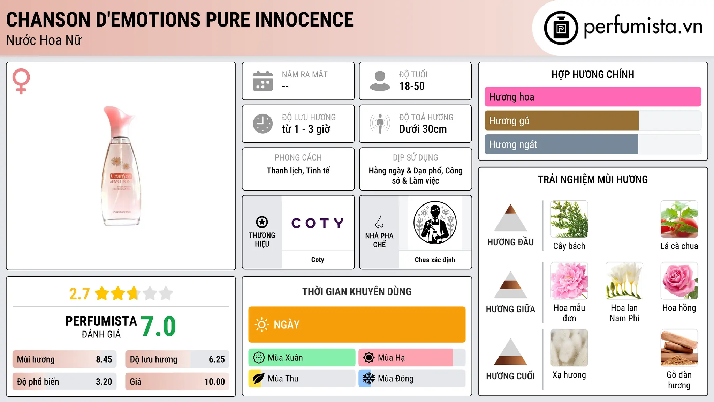Click the title Chanson d'Emotions Pure Innocence

click(x=180, y=20)
